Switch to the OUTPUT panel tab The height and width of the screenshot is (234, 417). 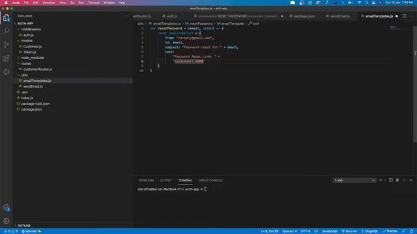[x=165, y=181]
